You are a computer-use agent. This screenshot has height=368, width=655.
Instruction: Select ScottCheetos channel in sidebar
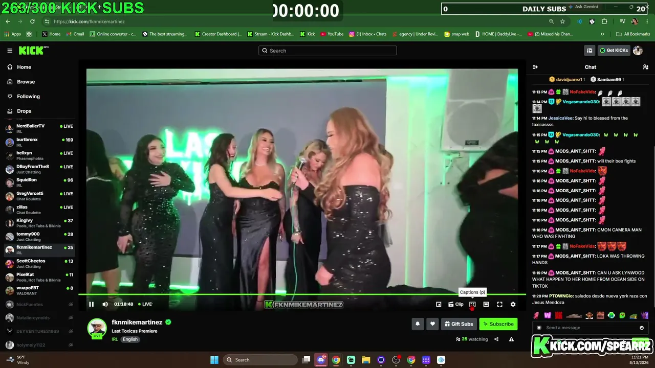(x=39, y=263)
